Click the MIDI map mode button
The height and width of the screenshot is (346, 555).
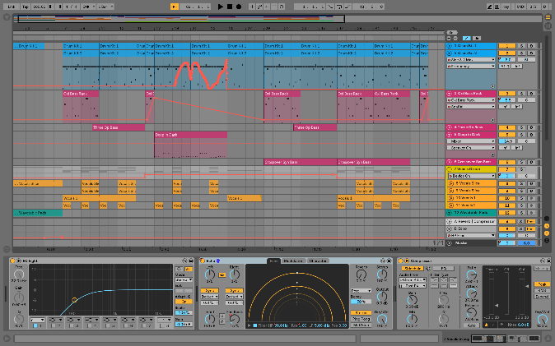click(520, 7)
